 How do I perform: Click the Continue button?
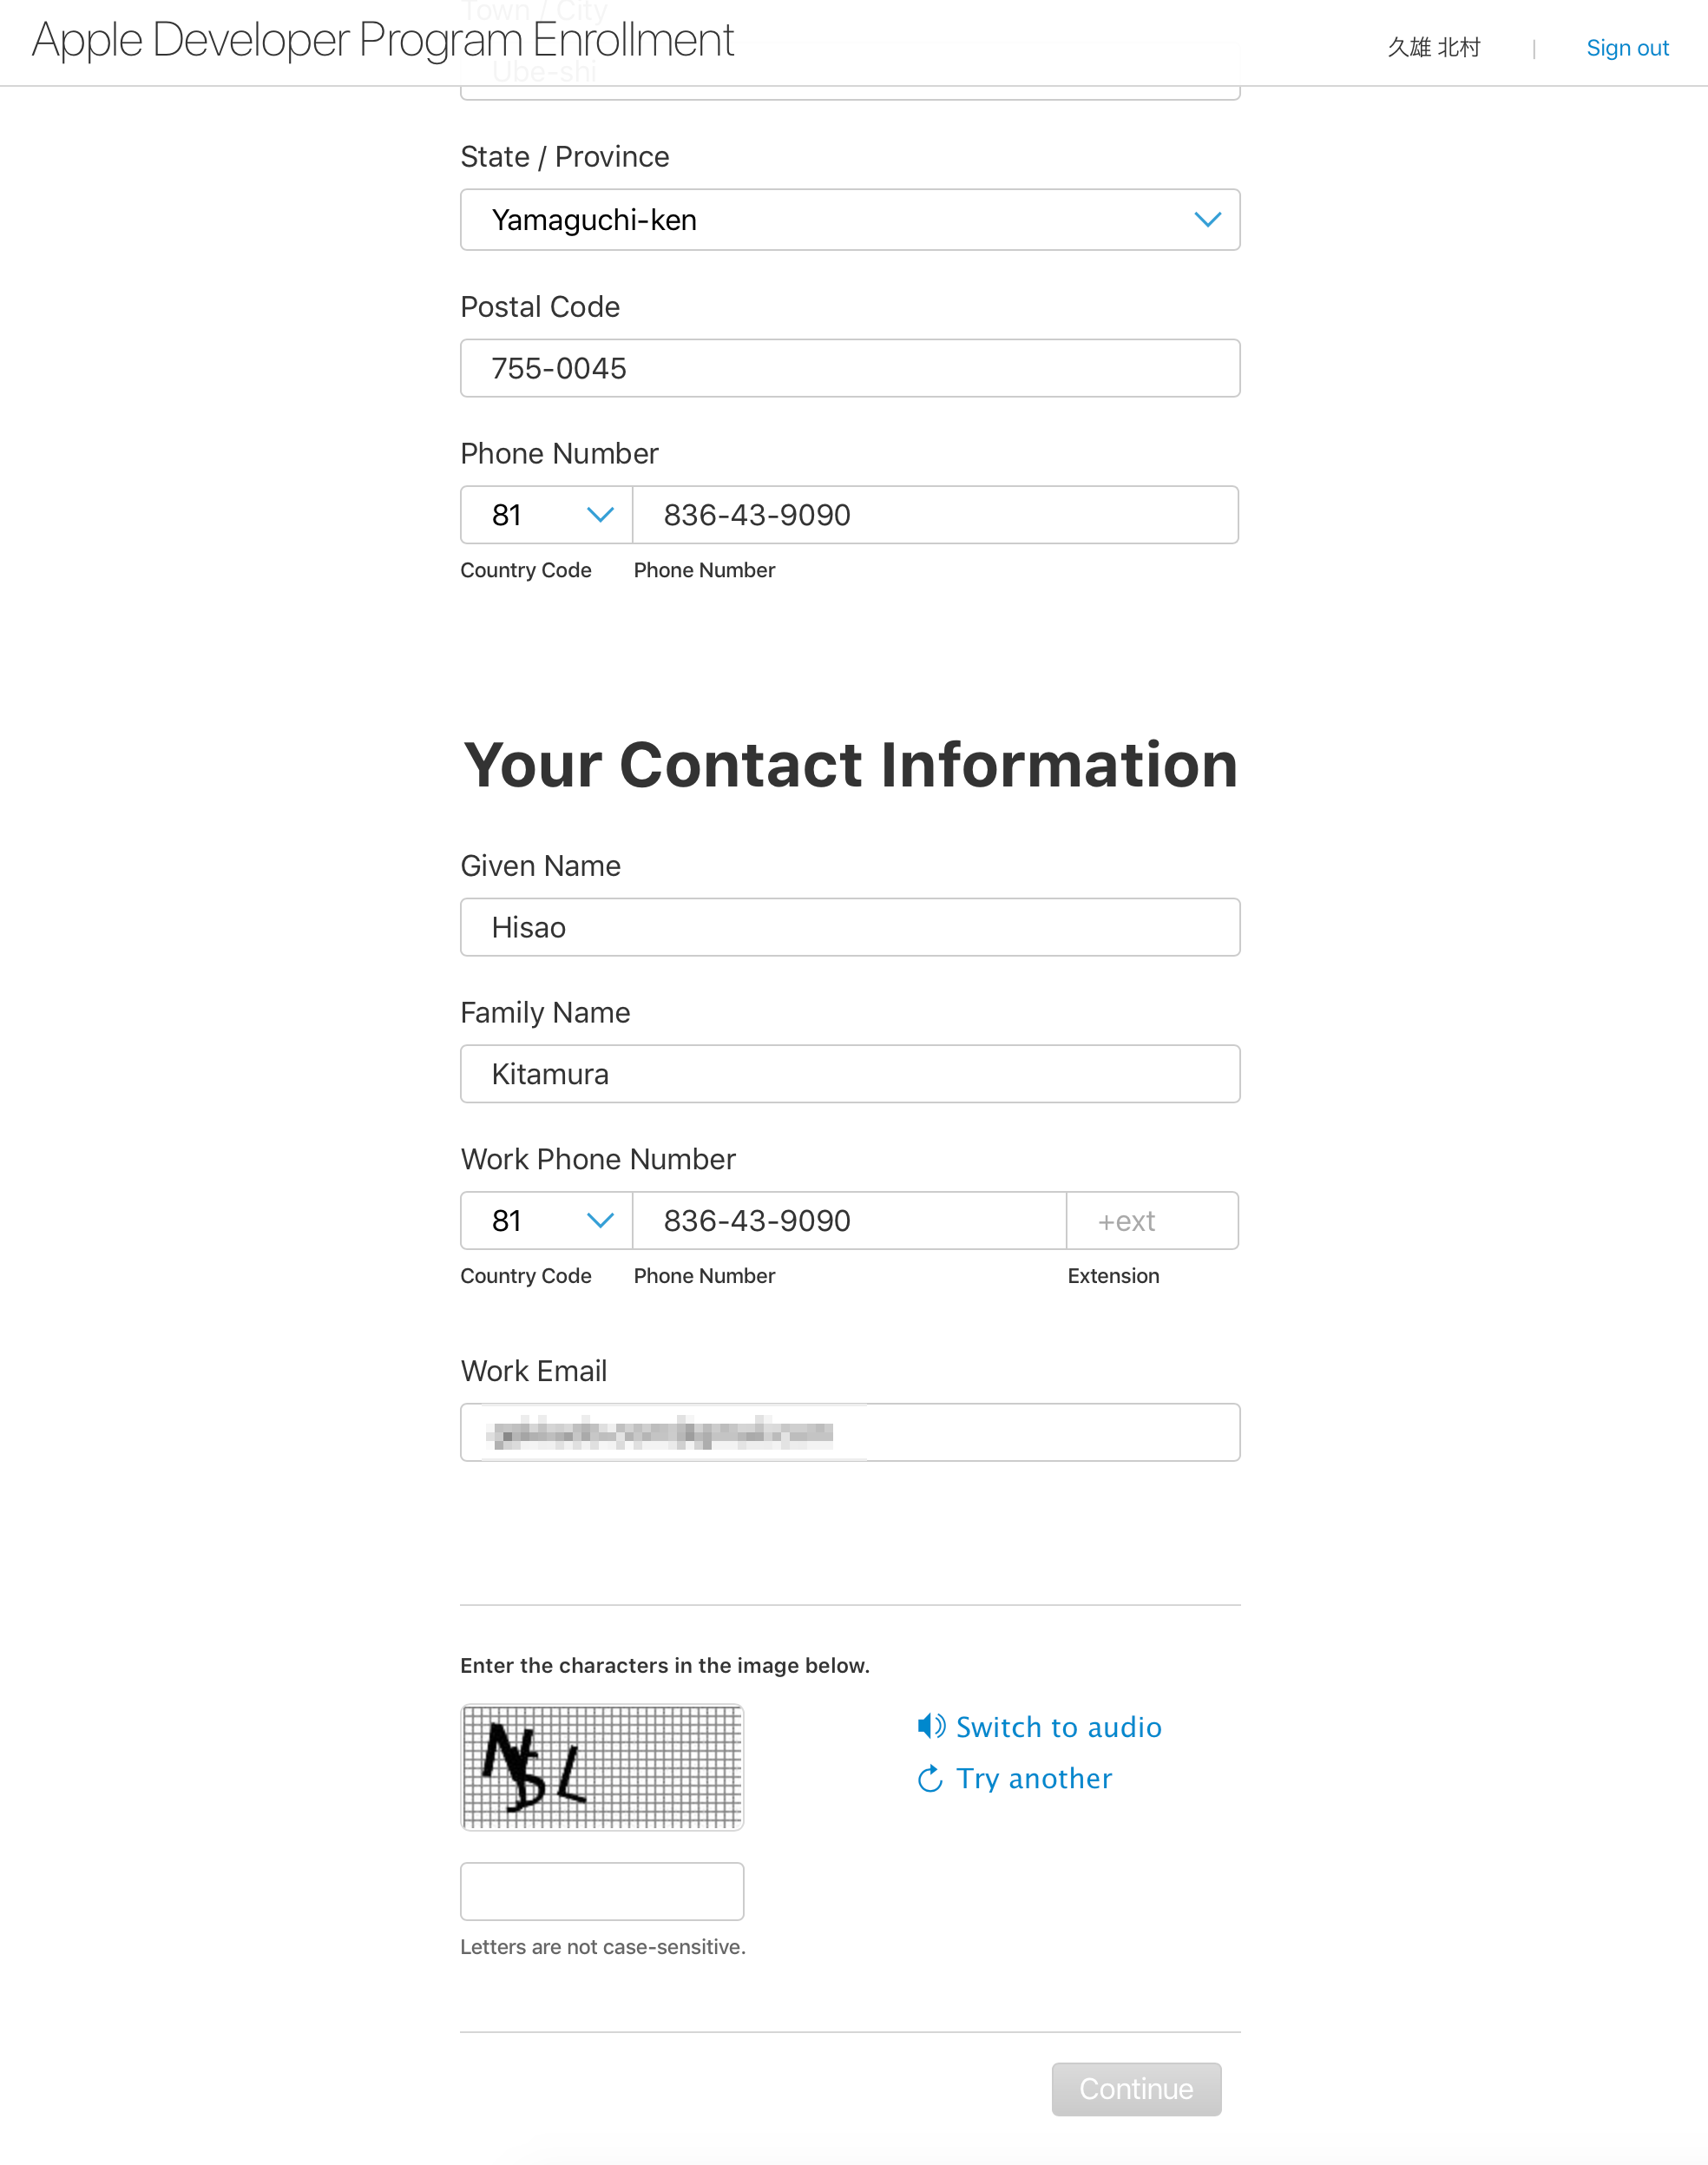(1137, 2089)
